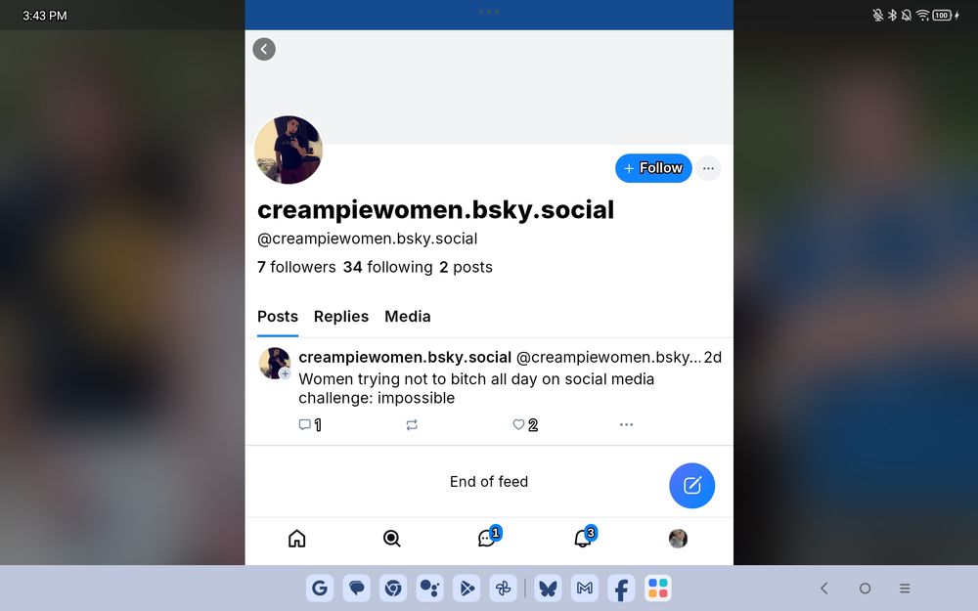Go back using the top-left arrow

[264, 49]
